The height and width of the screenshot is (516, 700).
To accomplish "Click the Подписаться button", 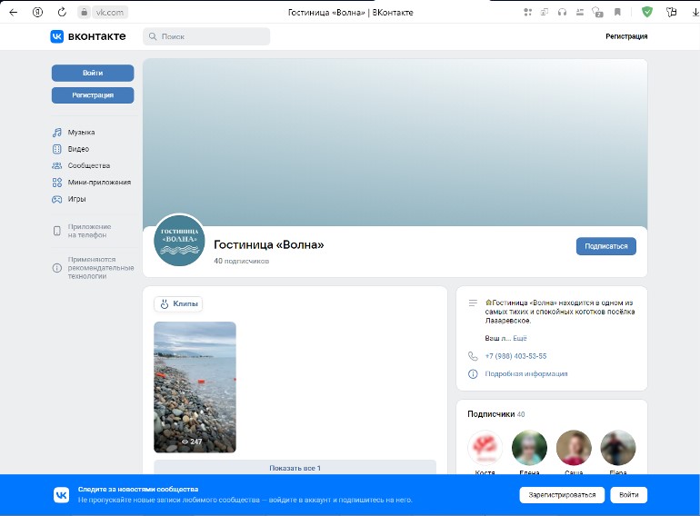I will (x=605, y=246).
